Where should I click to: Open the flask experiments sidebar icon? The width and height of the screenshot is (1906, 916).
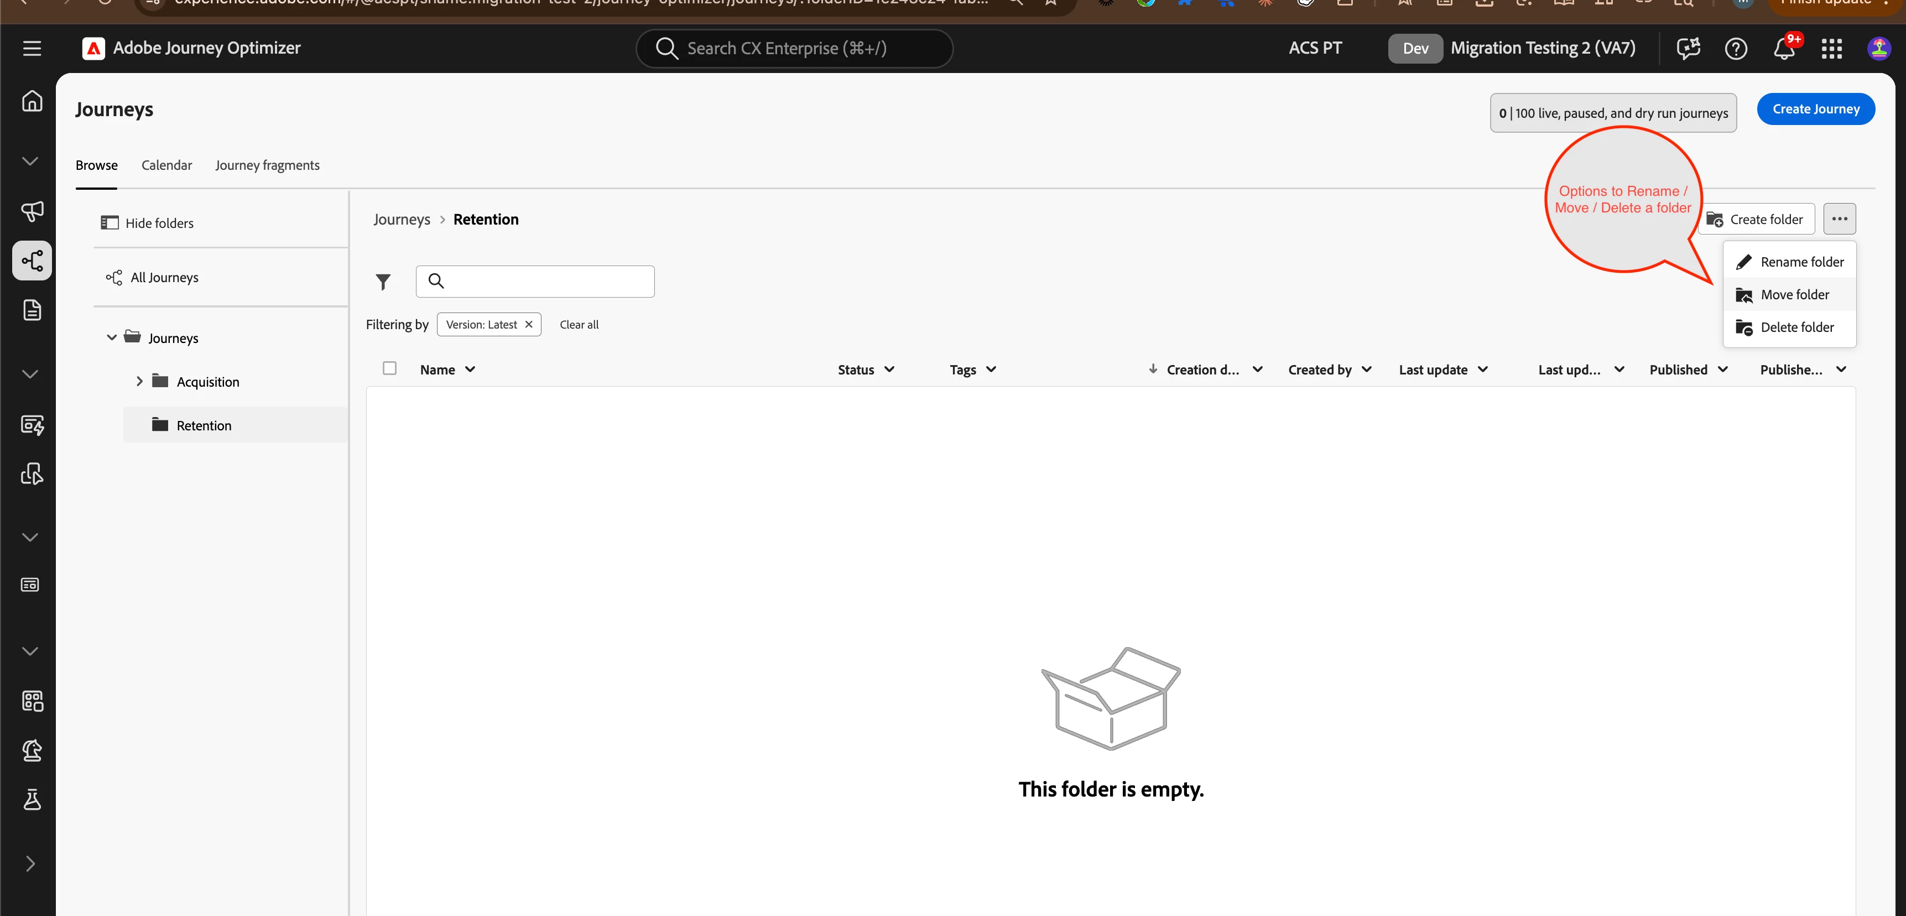point(32,799)
